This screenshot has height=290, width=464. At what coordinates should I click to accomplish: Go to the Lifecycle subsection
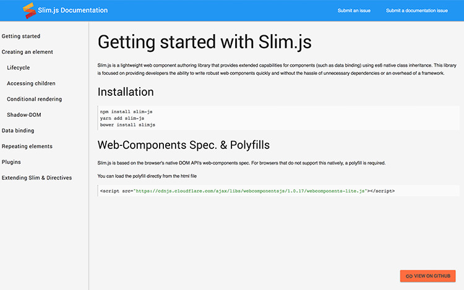pyautogui.click(x=19, y=67)
